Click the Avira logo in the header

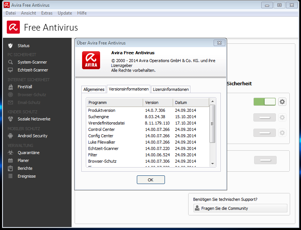tap(13, 27)
